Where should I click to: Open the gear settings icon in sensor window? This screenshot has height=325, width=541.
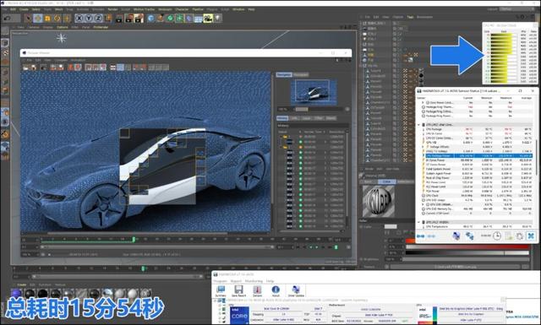click(520, 236)
